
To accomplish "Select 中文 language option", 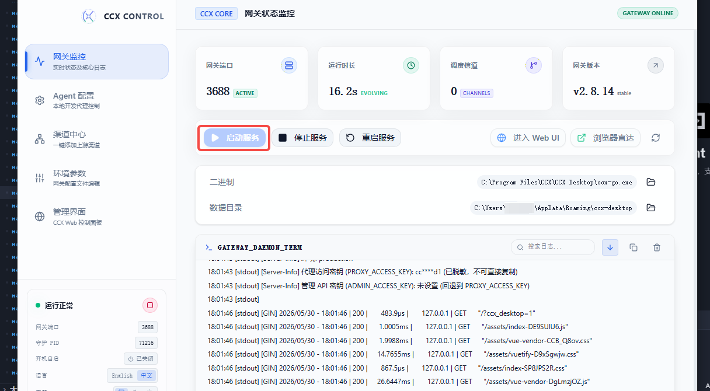I will [x=146, y=376].
